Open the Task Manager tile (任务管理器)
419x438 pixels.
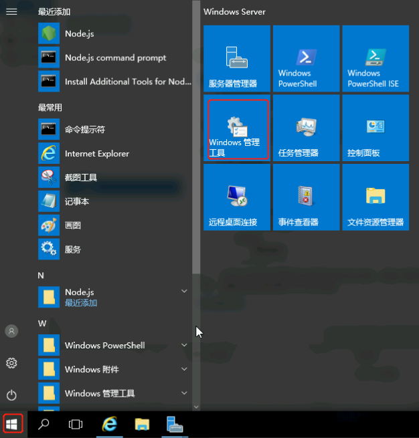coord(306,128)
